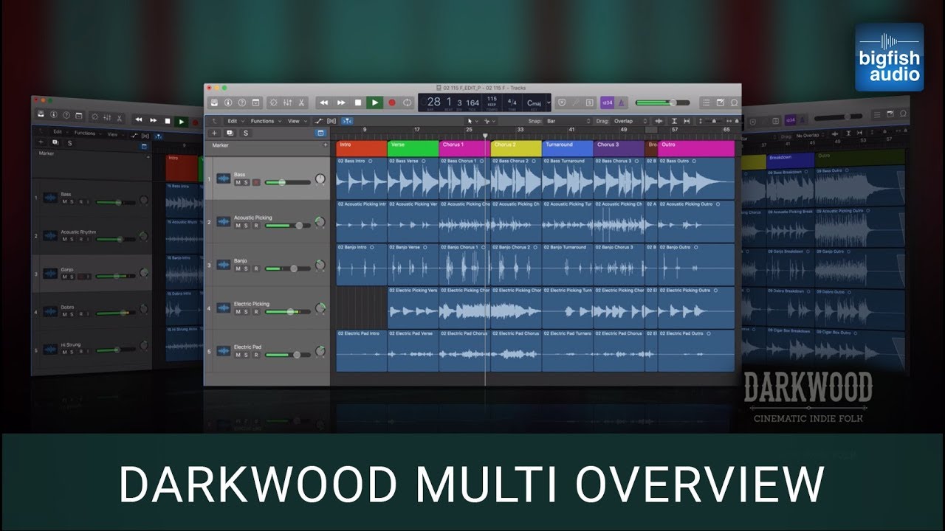Click the 4/4 time signature display
Screen dimensions: 945x531
pos(512,102)
